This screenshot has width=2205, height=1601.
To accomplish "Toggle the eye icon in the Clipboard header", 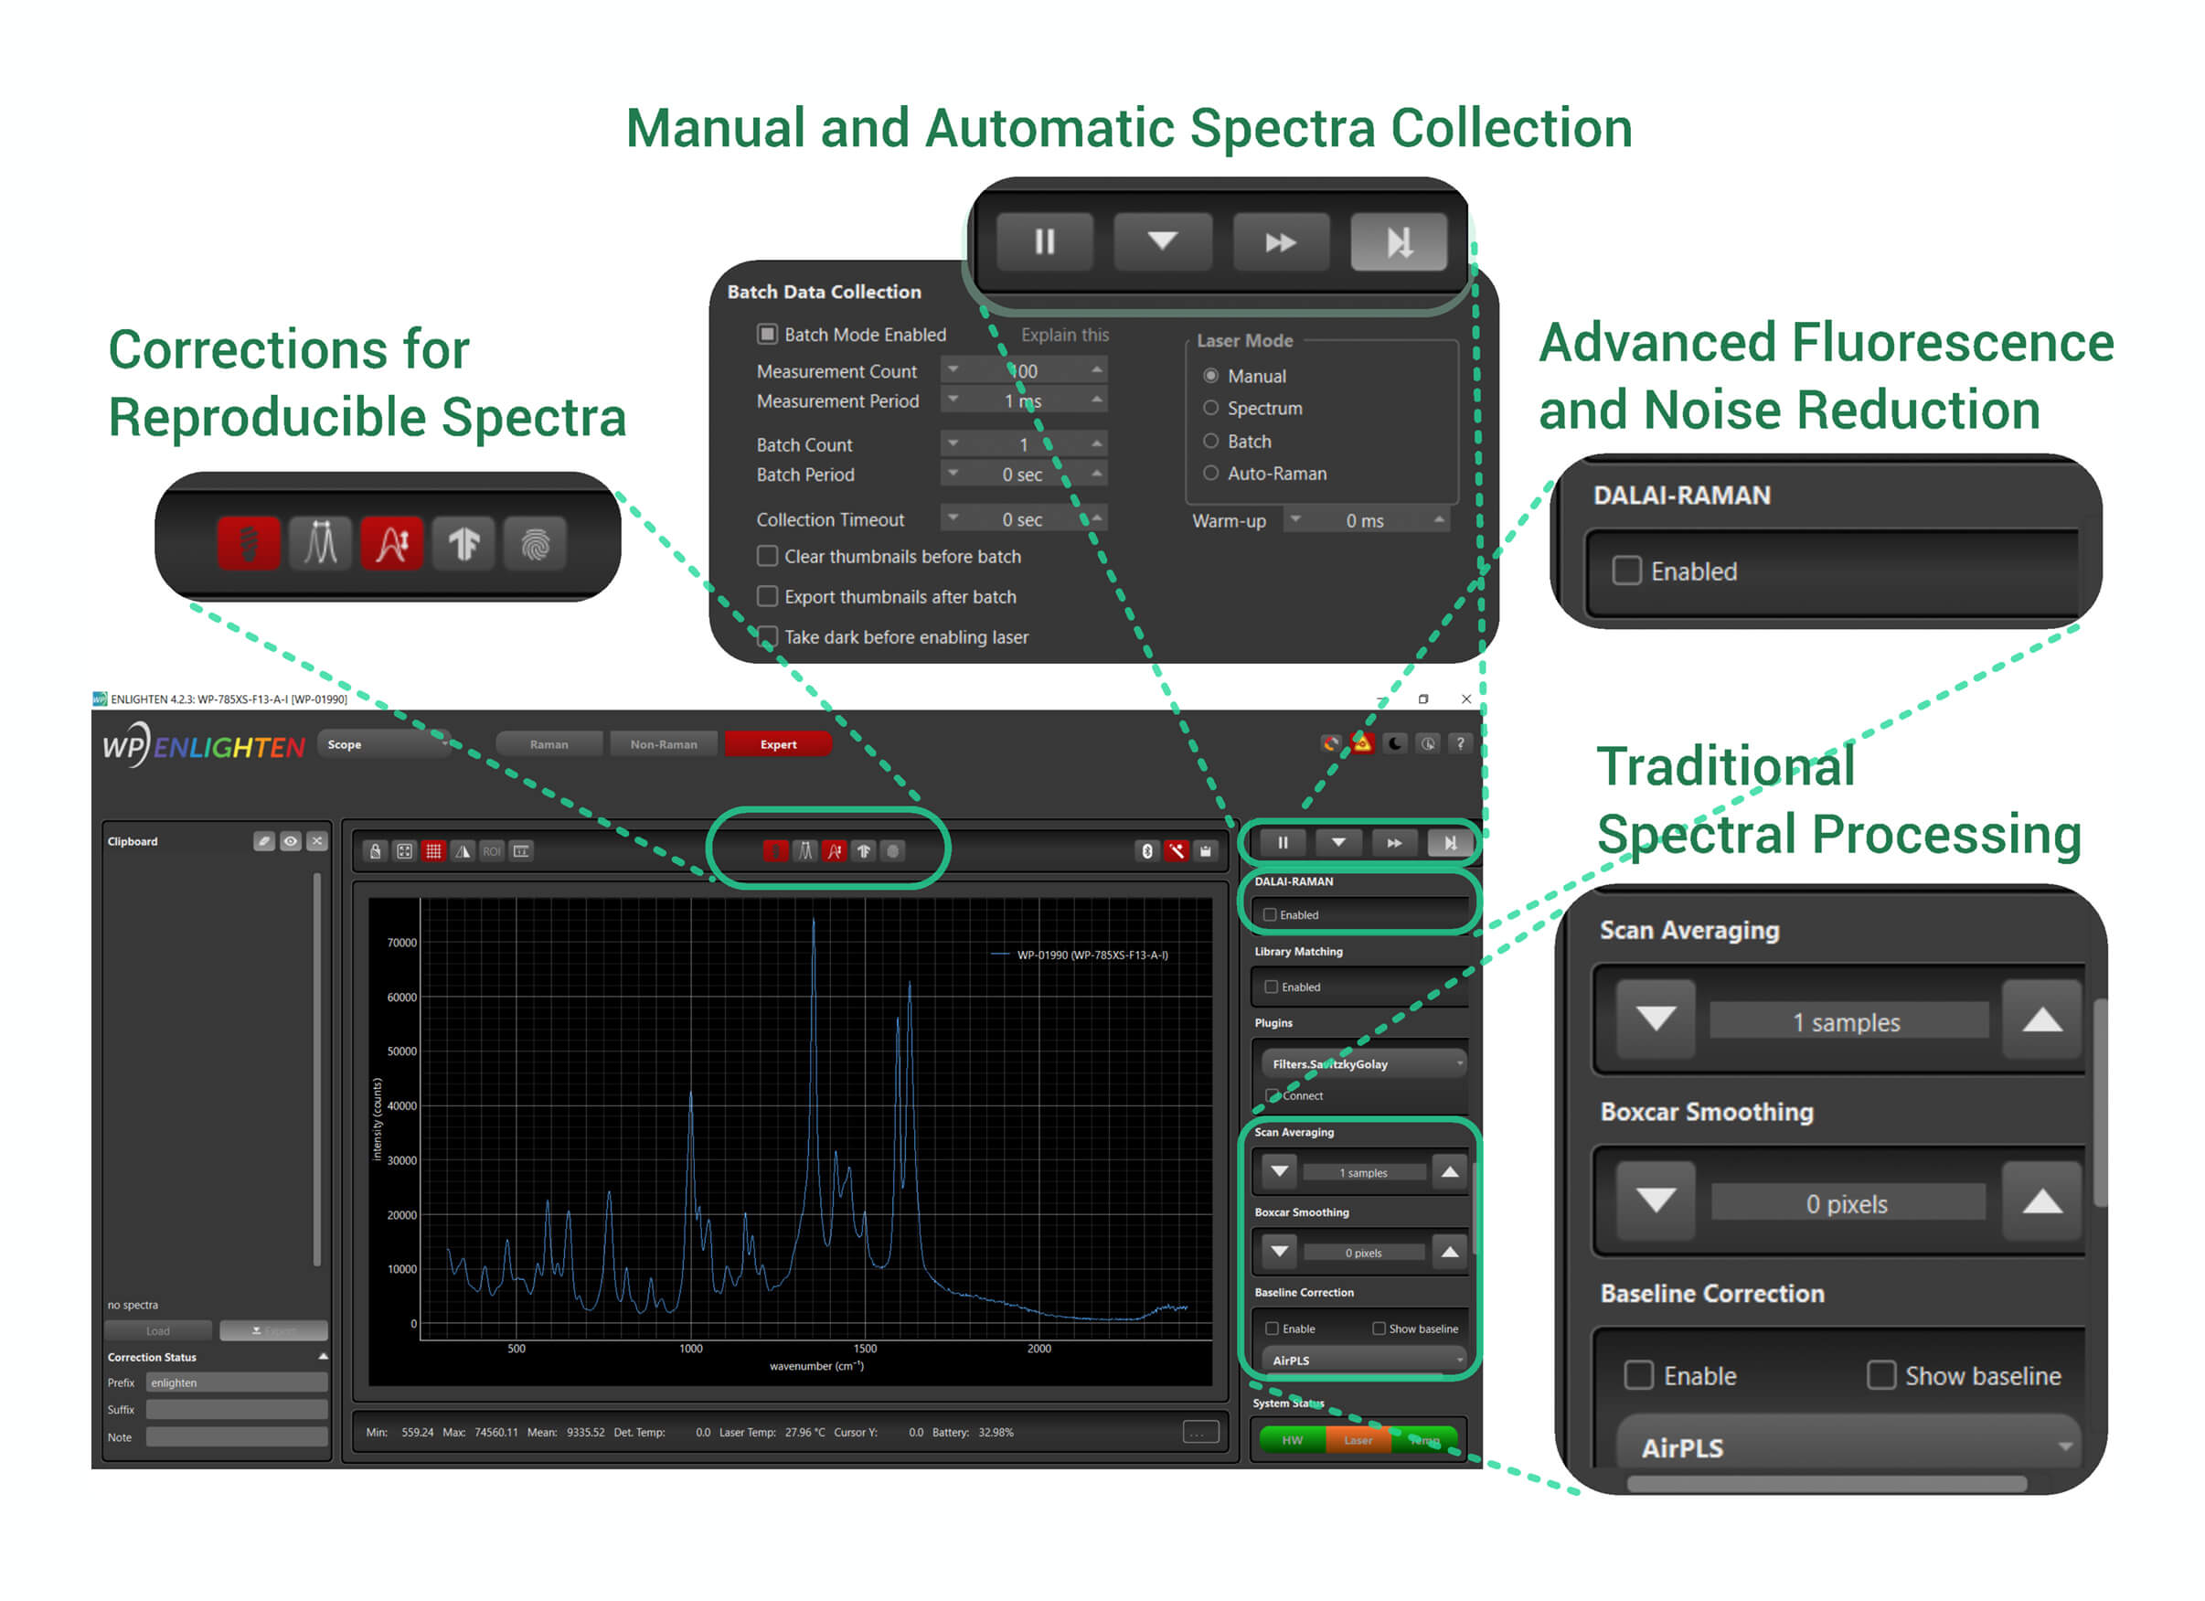I will click(291, 842).
